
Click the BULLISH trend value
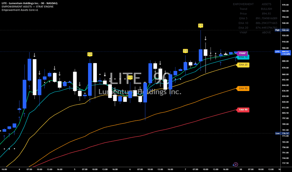coord(267,9)
